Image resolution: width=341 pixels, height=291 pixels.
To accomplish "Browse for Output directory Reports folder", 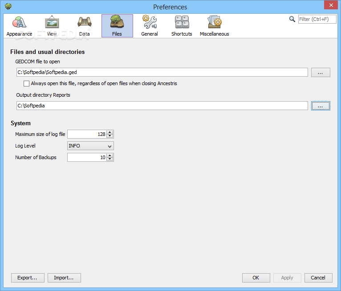I will pos(321,106).
